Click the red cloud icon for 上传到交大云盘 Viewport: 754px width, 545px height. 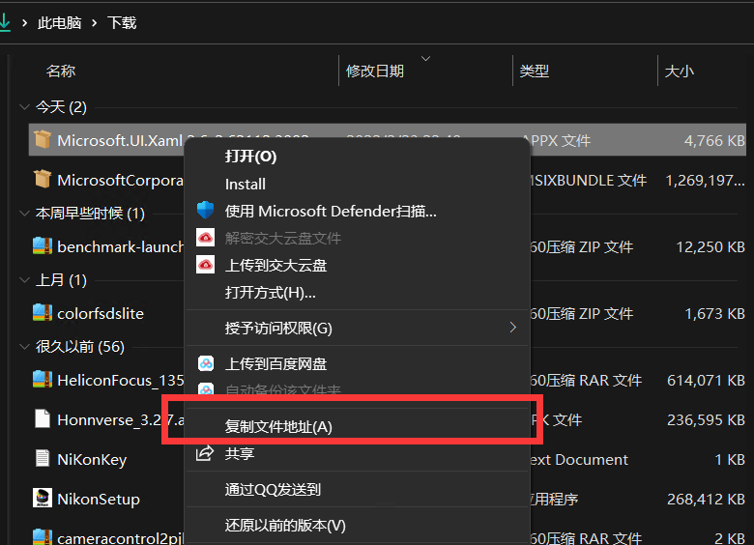click(x=205, y=265)
